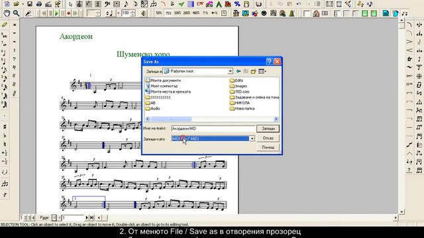Go to next page arrow in page navigator
Screen dimensions: 424x238
click(87, 218)
